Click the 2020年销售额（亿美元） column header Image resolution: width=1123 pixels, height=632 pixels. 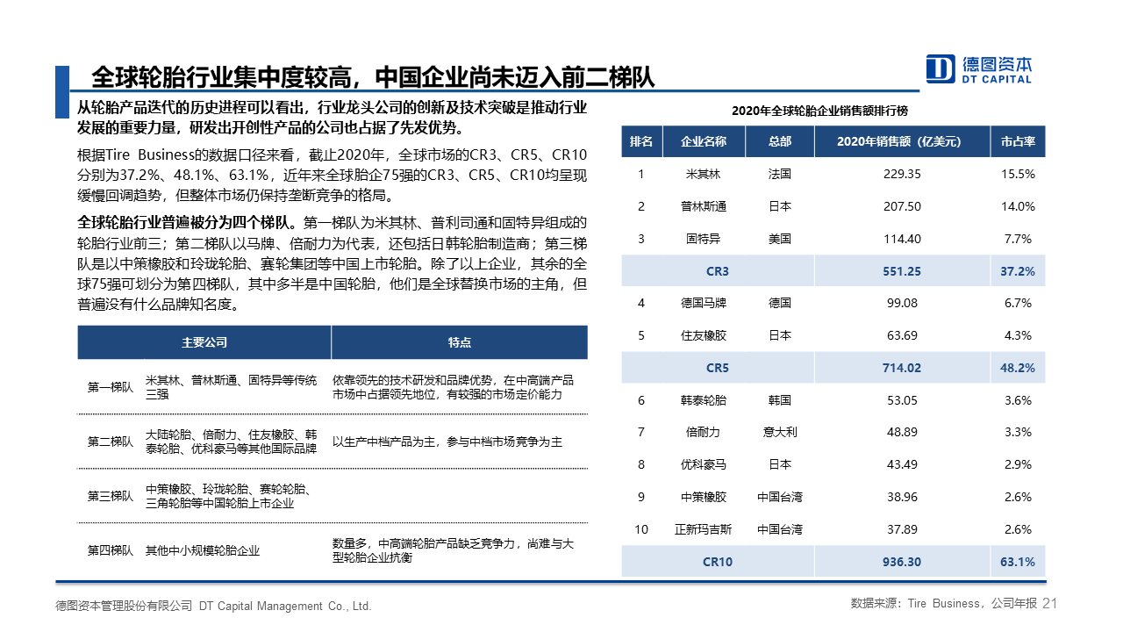click(903, 141)
